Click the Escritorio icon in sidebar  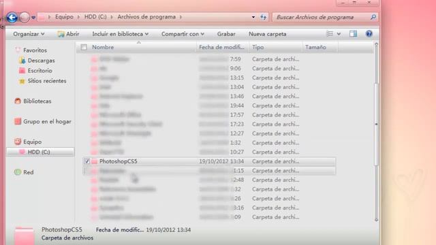click(22, 71)
